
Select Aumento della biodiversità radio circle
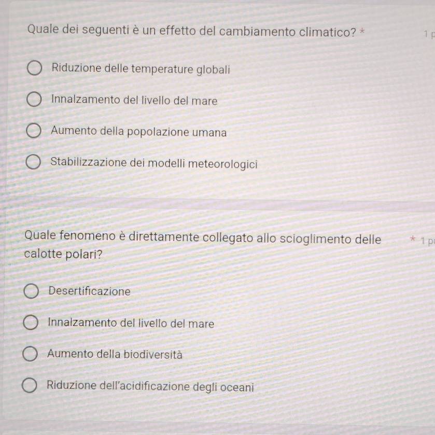point(30,354)
